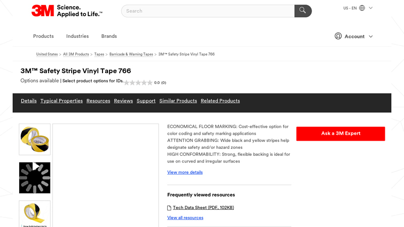
Task: Click the product title Safety Stripe Vinyl Tape 766
Action: 76,71
